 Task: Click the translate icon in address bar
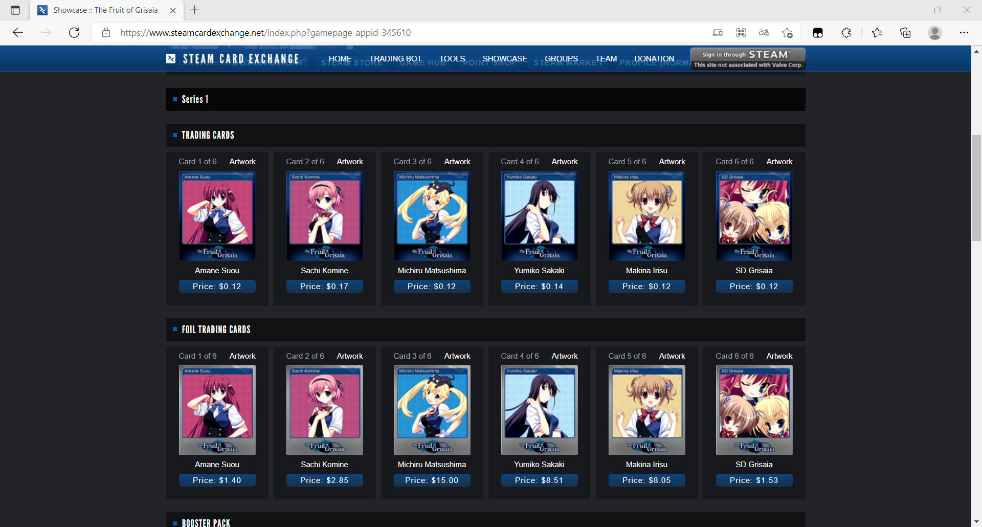[764, 33]
